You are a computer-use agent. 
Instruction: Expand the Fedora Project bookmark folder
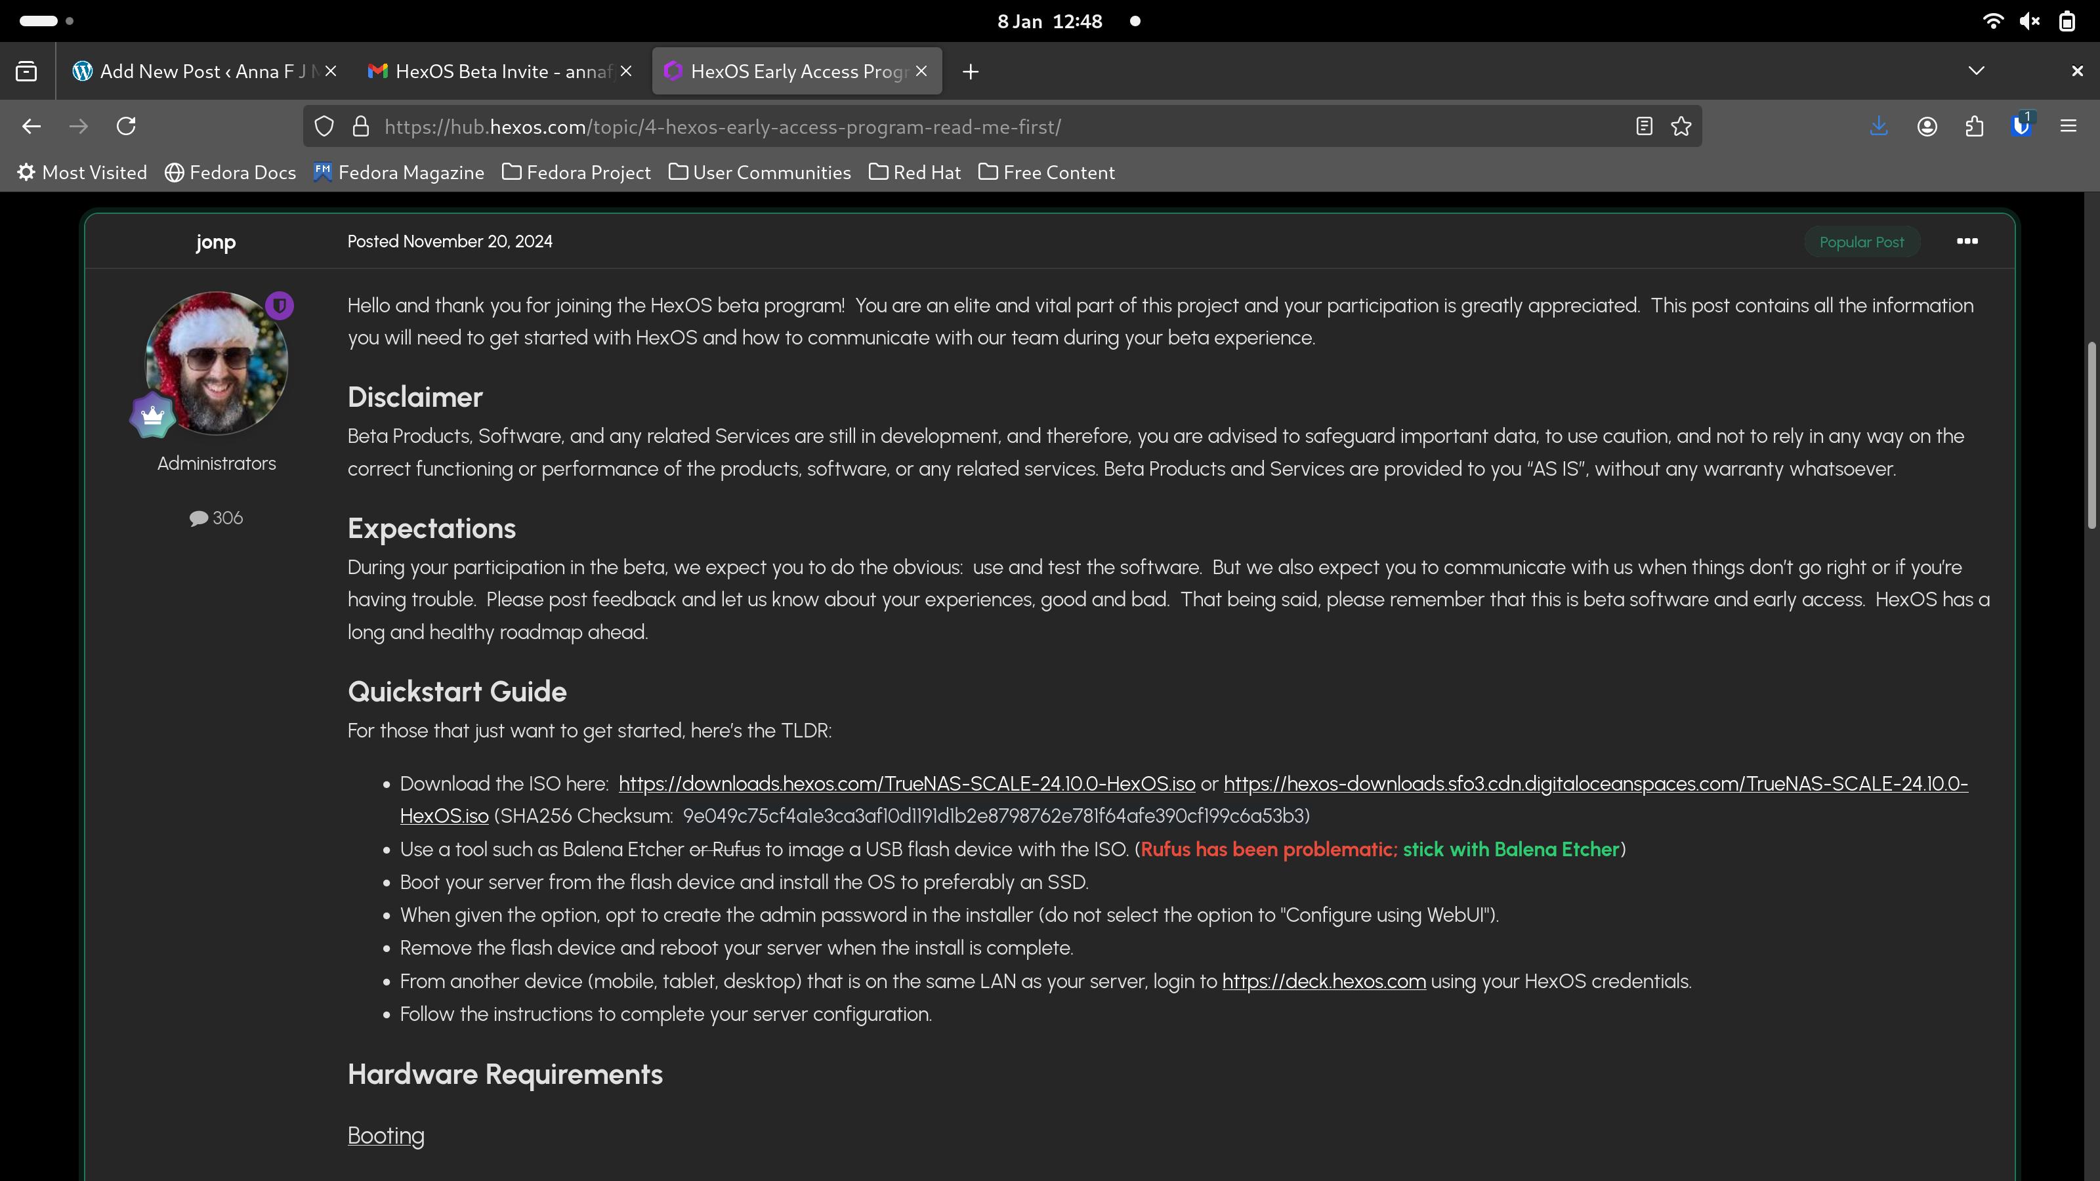click(576, 173)
